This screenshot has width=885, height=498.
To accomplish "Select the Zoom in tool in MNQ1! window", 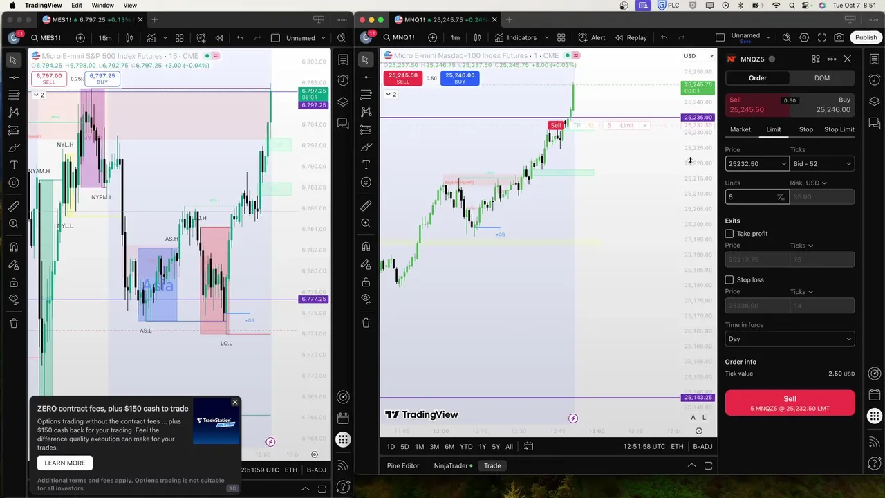I will tap(366, 223).
